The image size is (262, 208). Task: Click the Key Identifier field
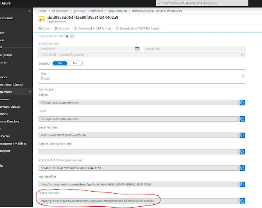click(x=138, y=184)
